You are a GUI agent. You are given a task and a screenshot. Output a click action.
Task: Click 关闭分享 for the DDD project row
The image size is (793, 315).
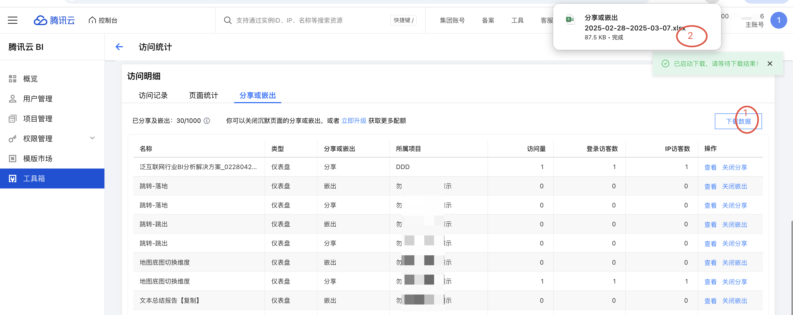[x=734, y=167]
